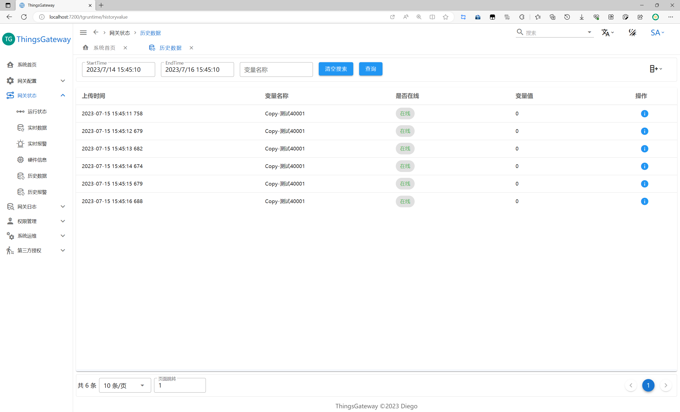The image size is (680, 412).
Task: Open the 10 条/页 page size dropdown
Action: (125, 385)
